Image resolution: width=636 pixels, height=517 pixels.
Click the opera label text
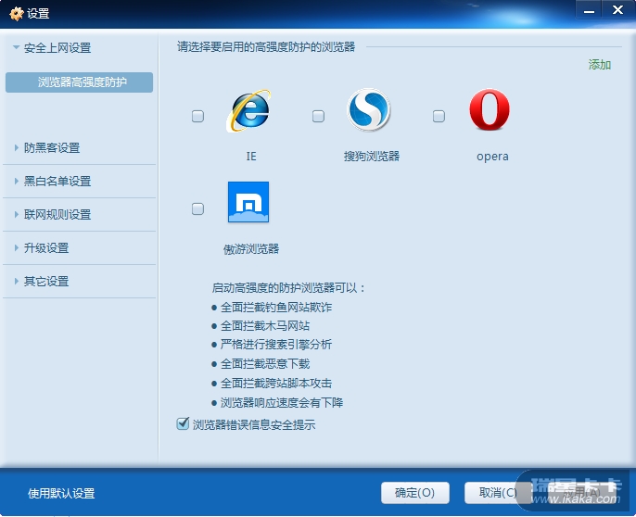click(492, 157)
